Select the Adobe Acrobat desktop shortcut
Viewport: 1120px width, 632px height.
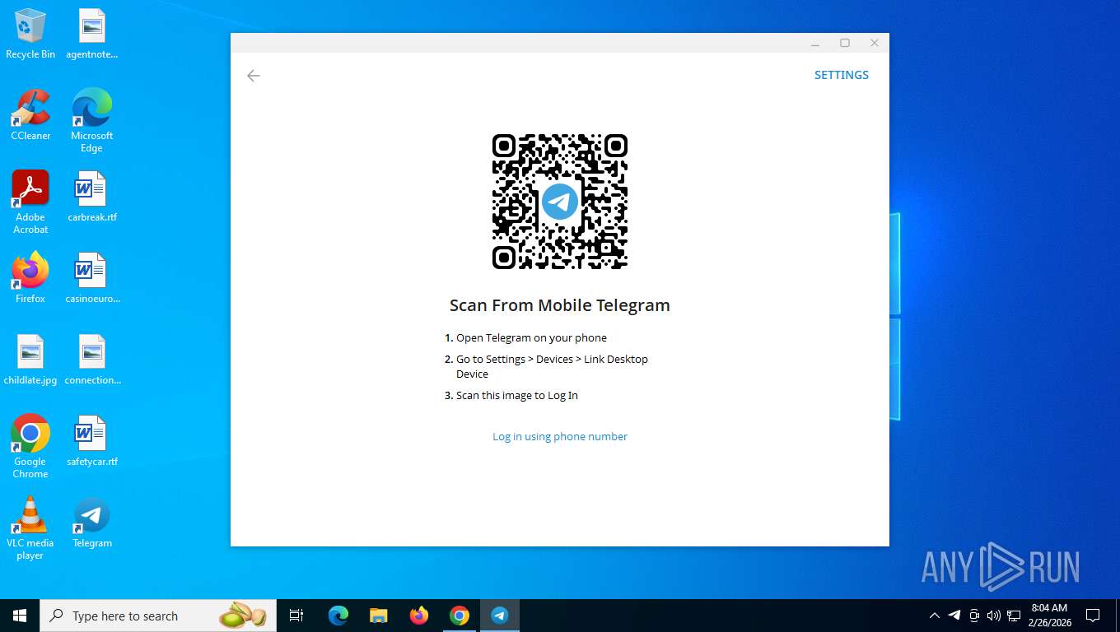30,202
